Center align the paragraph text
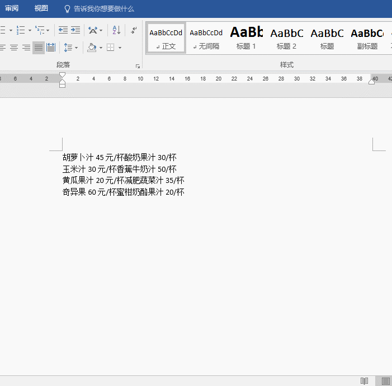This screenshot has height=386, width=392. click(x=14, y=48)
